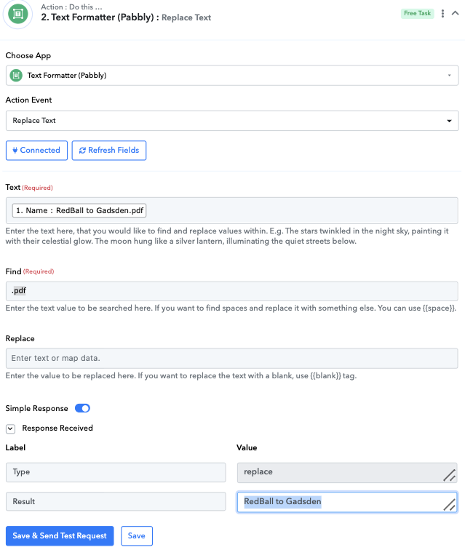Screen dimensions: 465x550
Task: Click the Result value RedBall to Gadsden
Action: click(282, 501)
